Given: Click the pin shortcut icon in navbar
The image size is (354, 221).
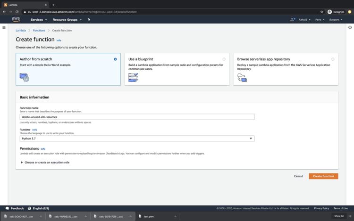Looking at the screenshot, I should 89,20.
